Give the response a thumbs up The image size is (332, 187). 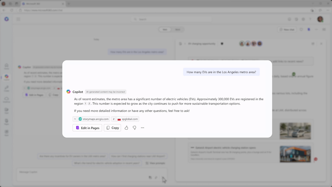(126, 128)
